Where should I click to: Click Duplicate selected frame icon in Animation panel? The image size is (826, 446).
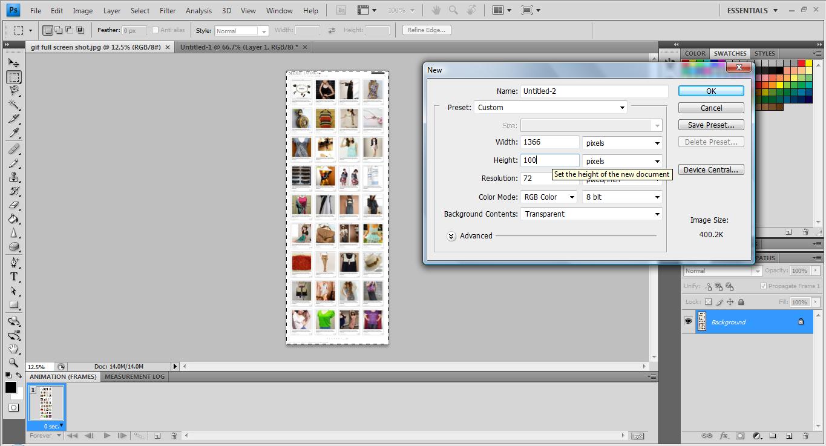(157, 436)
